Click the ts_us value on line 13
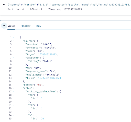Viewport: 131px width, 122px height. coord(49,78)
